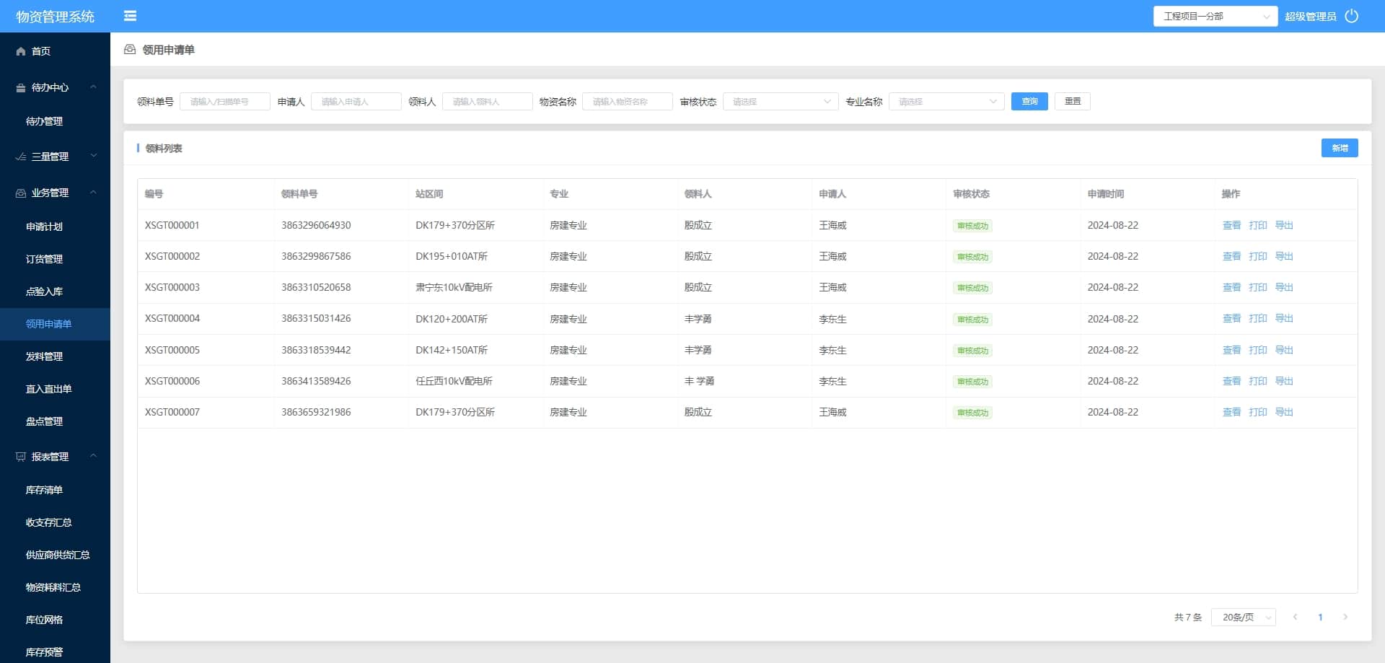Click the 审核状态 column header
The image size is (1385, 663).
[971, 194]
